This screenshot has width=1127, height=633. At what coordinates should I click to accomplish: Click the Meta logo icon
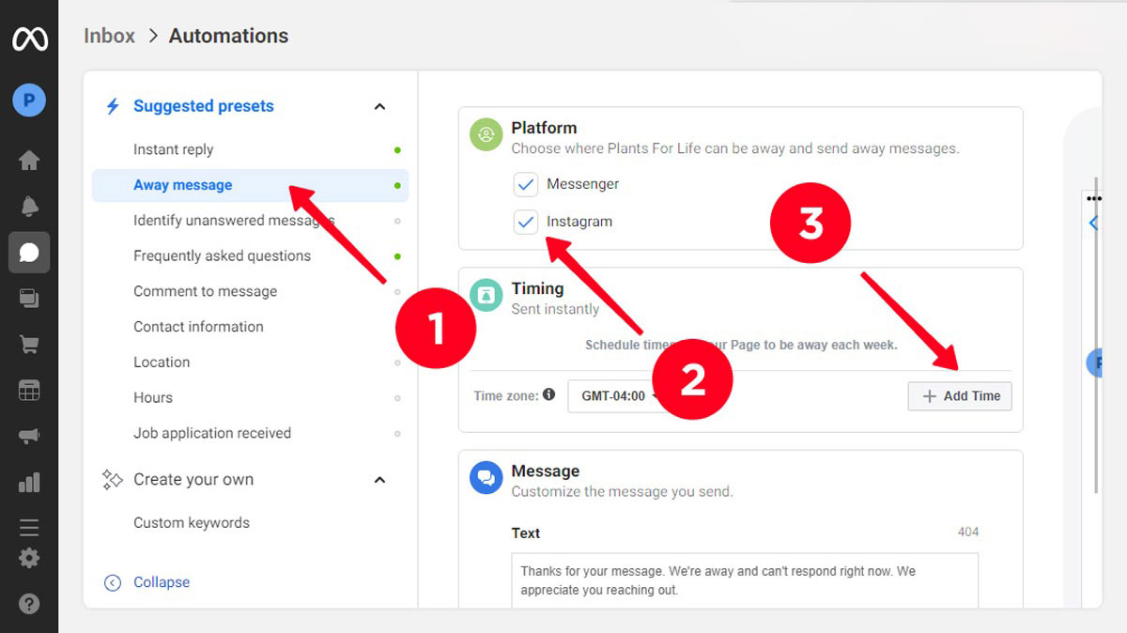pyautogui.click(x=29, y=39)
